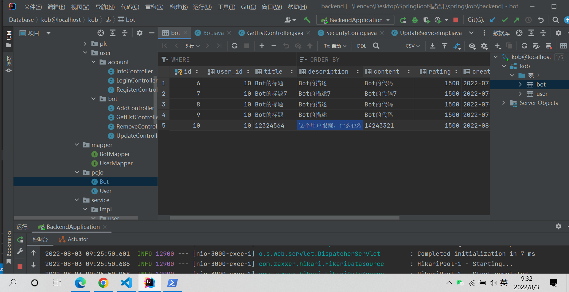This screenshot has height=292, width=569.
Task: Open the Tx 自动 transaction mode dropdown
Action: tap(334, 45)
